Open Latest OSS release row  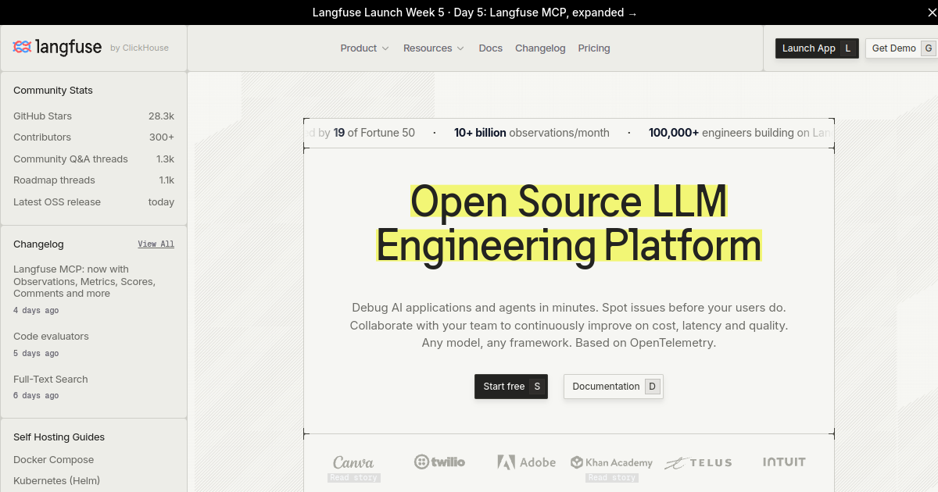[94, 201]
